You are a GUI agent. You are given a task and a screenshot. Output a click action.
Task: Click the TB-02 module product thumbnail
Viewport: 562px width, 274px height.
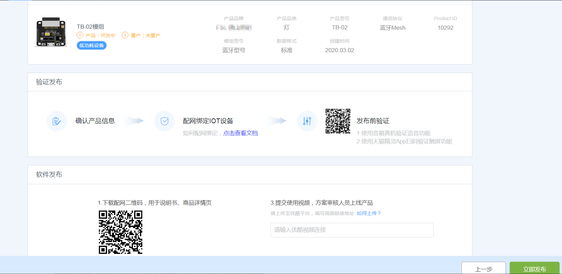click(x=51, y=32)
